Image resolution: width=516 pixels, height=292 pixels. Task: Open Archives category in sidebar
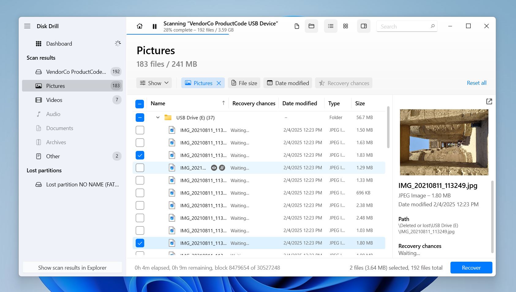click(x=72, y=142)
